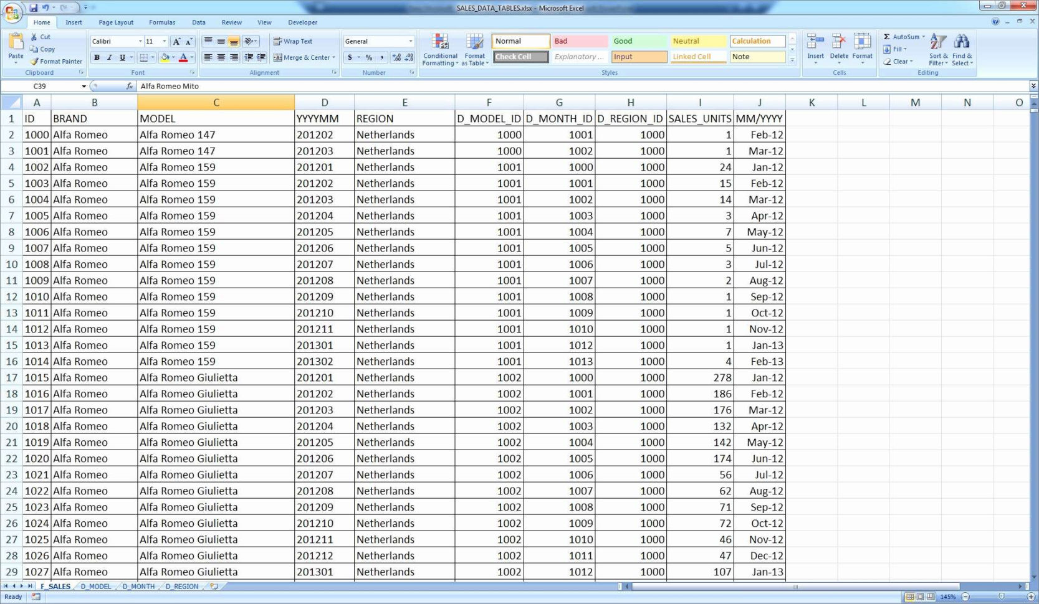
Task: Switch to the Formulas ribbon tab
Action: [x=161, y=22]
